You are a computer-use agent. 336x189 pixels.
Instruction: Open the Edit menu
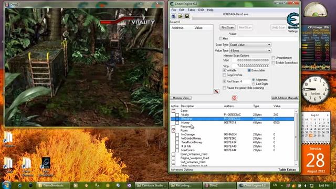tap(182, 10)
